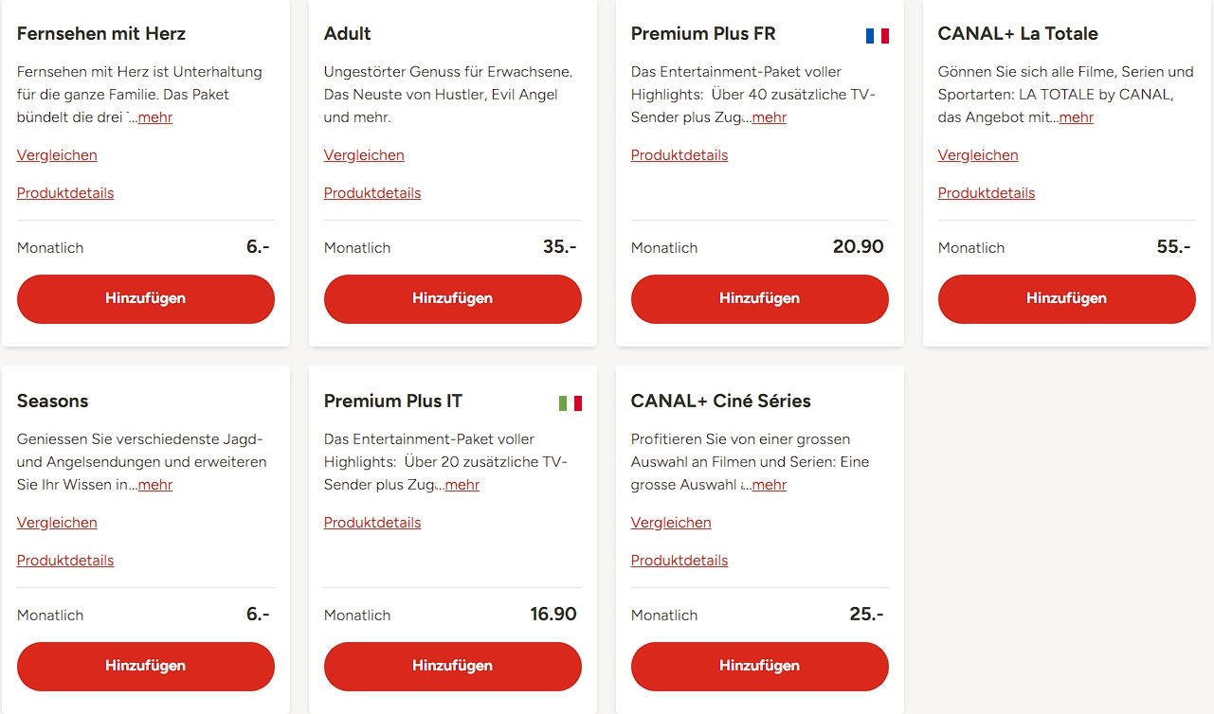Add the Seasons package
The width and height of the screenshot is (1214, 714).
pyautogui.click(x=145, y=666)
